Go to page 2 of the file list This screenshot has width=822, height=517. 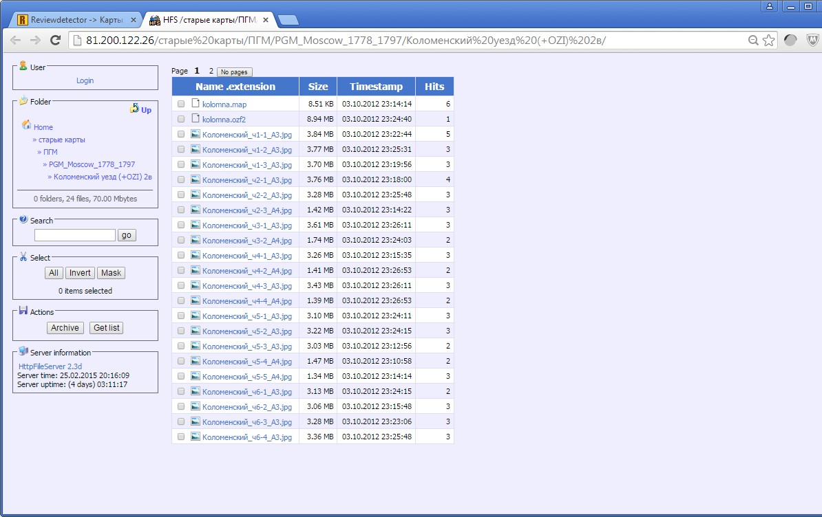[x=211, y=71]
